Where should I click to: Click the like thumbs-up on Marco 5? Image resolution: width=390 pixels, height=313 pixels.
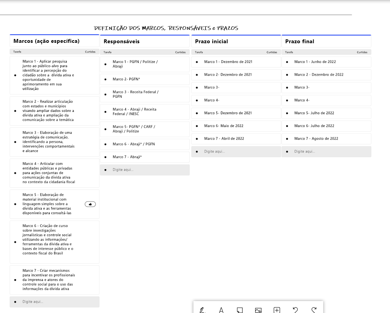90,204
